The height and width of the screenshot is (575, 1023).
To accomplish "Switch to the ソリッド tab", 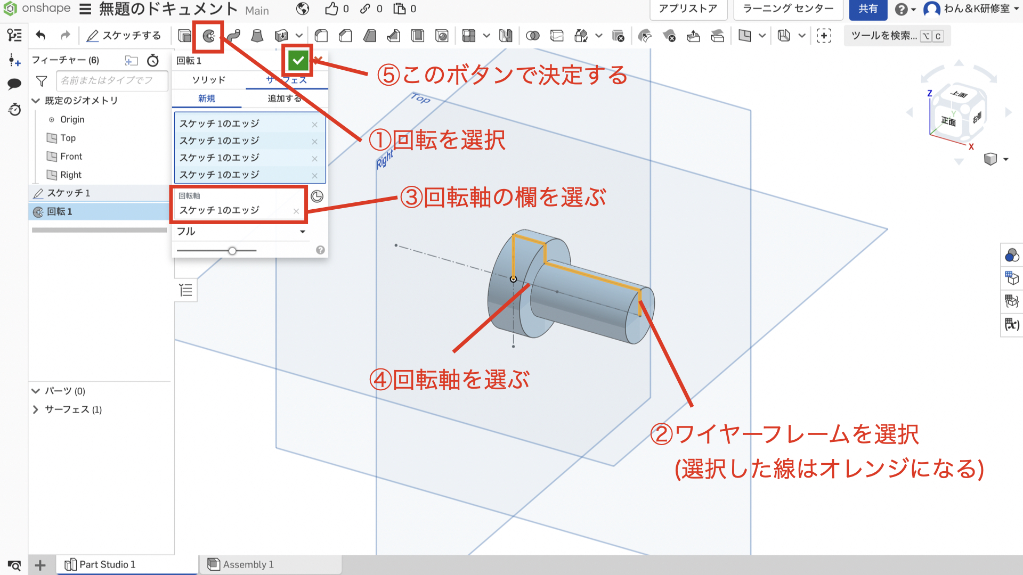I will pyautogui.click(x=209, y=80).
